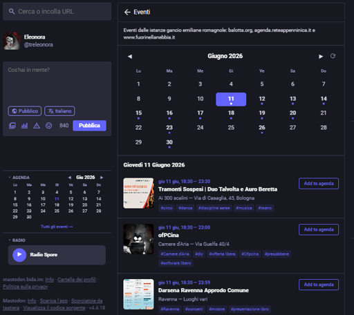Add image attachment to post
354x315 pixels.
(x=12, y=126)
